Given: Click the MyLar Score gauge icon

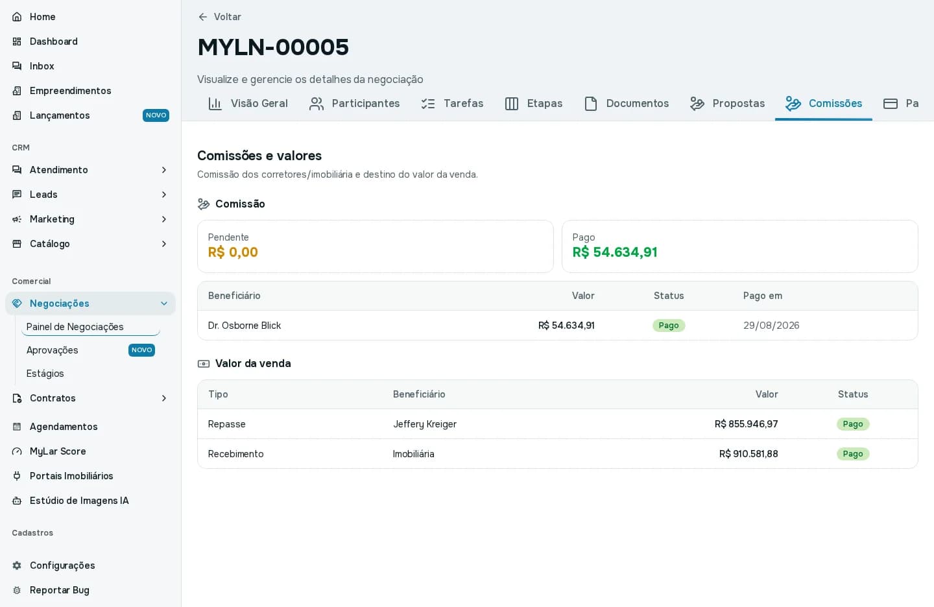Looking at the screenshot, I should 17,451.
